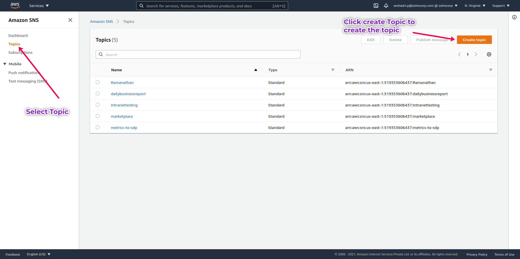Open the English (US) language selector
Viewport: 520px width, 259px height.
tap(39, 254)
